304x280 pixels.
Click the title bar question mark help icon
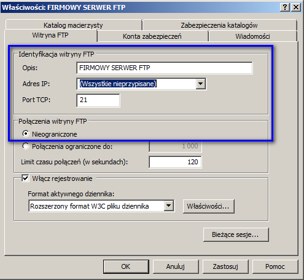coord(285,7)
